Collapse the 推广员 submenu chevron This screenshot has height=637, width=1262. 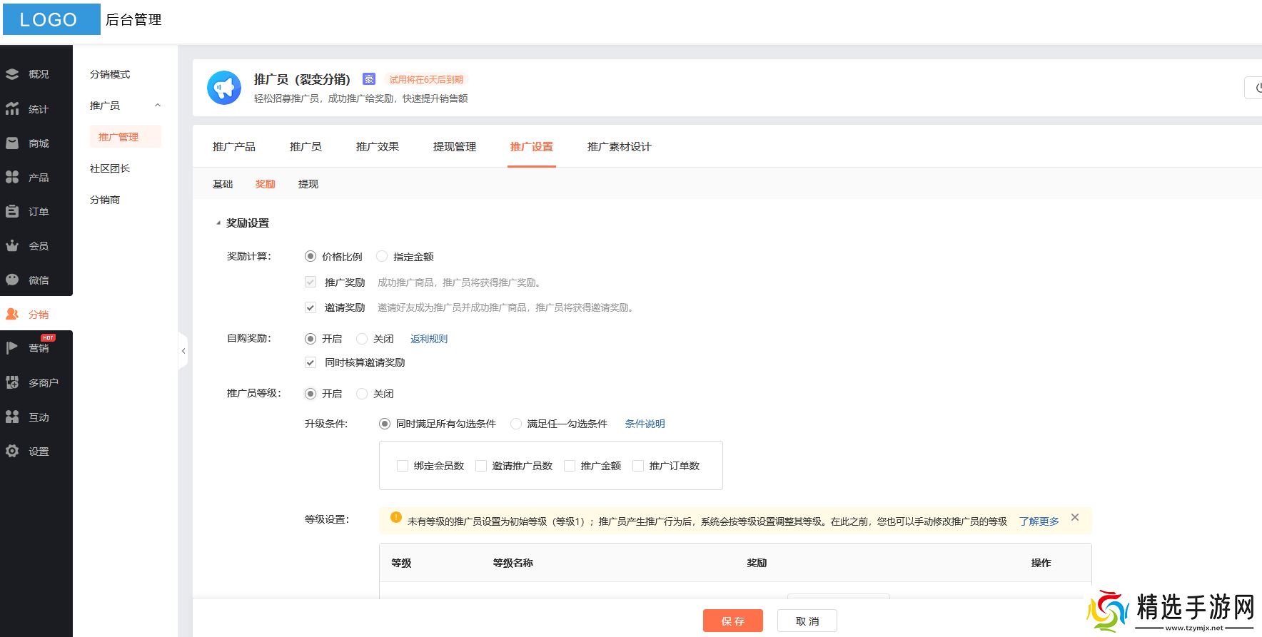[x=158, y=106]
